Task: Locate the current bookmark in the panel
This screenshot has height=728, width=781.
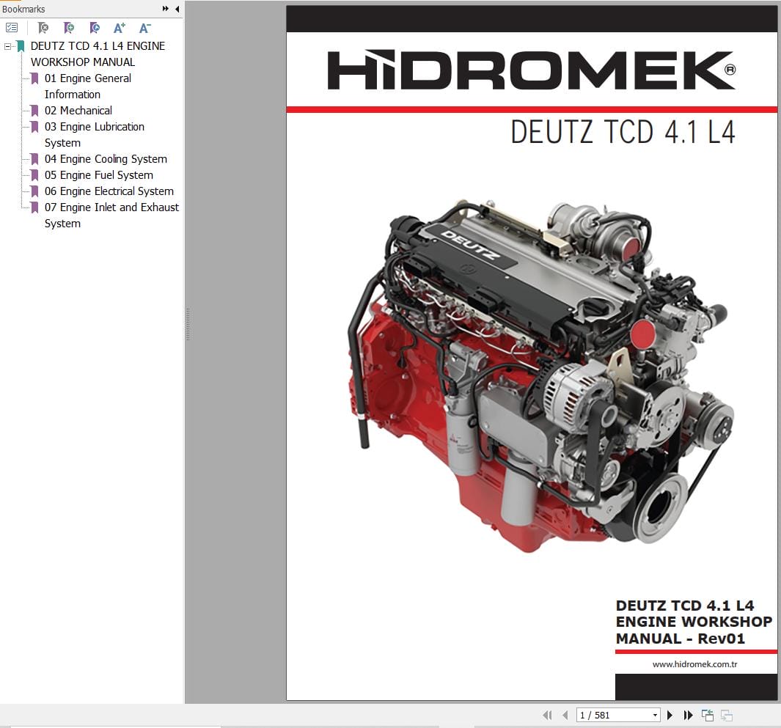Action: pos(94,27)
